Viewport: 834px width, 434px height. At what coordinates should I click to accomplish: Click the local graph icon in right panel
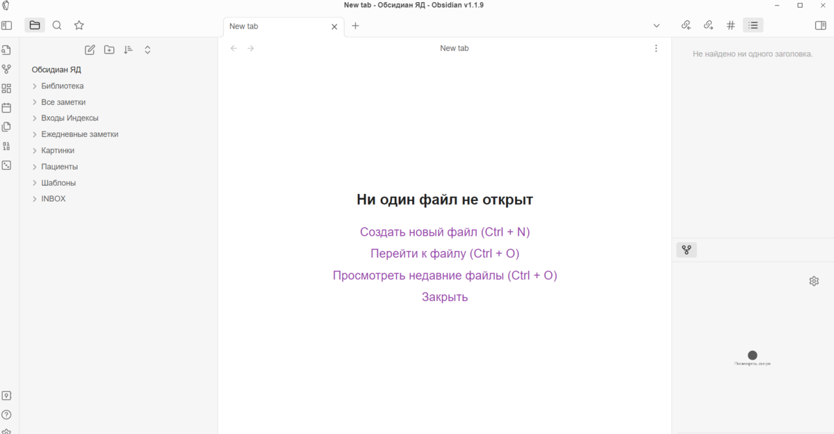coord(687,250)
